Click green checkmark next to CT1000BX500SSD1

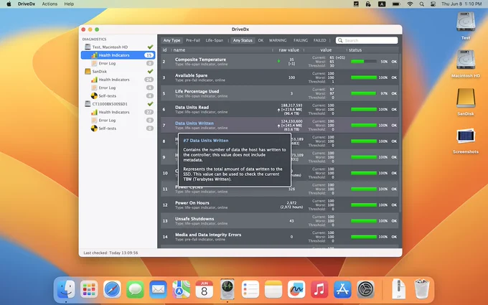pyautogui.click(x=150, y=103)
